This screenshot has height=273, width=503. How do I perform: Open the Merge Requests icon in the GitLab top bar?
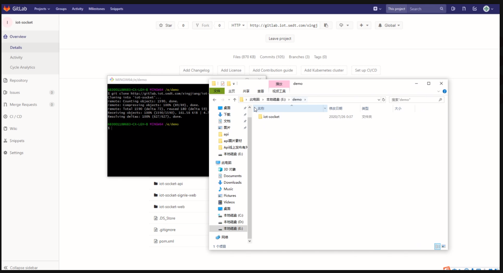click(x=463, y=9)
